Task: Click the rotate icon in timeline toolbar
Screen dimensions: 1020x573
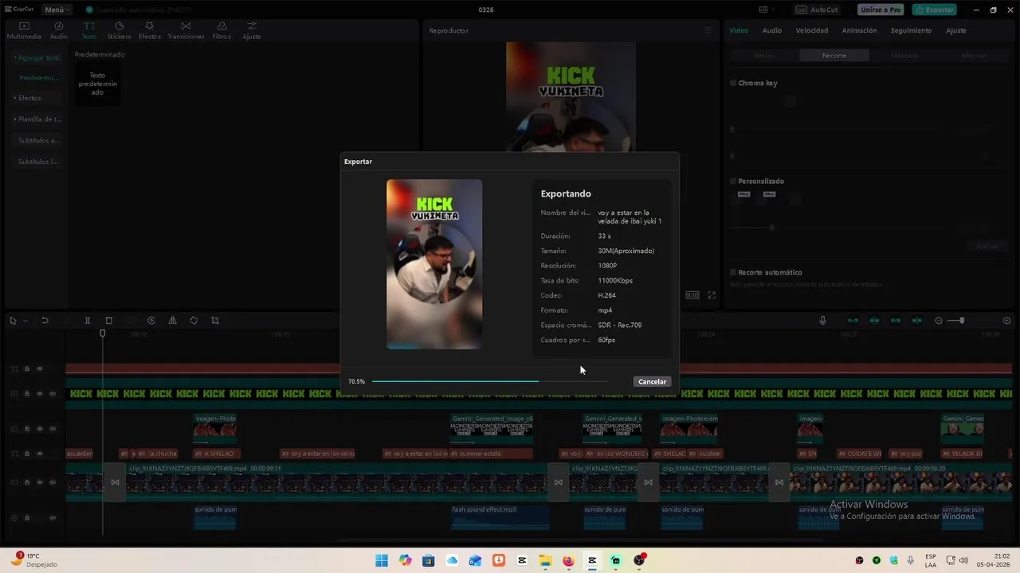Action: 194,321
